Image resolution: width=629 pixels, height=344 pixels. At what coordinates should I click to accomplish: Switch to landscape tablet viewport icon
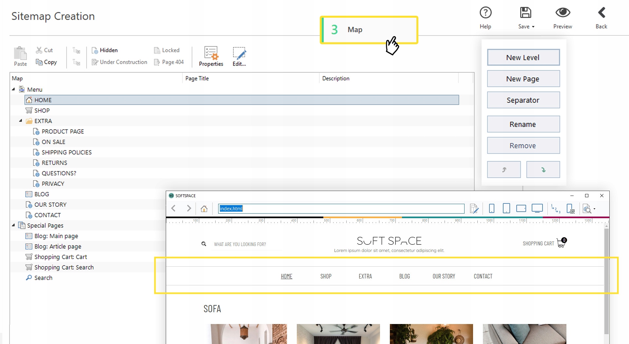point(521,208)
